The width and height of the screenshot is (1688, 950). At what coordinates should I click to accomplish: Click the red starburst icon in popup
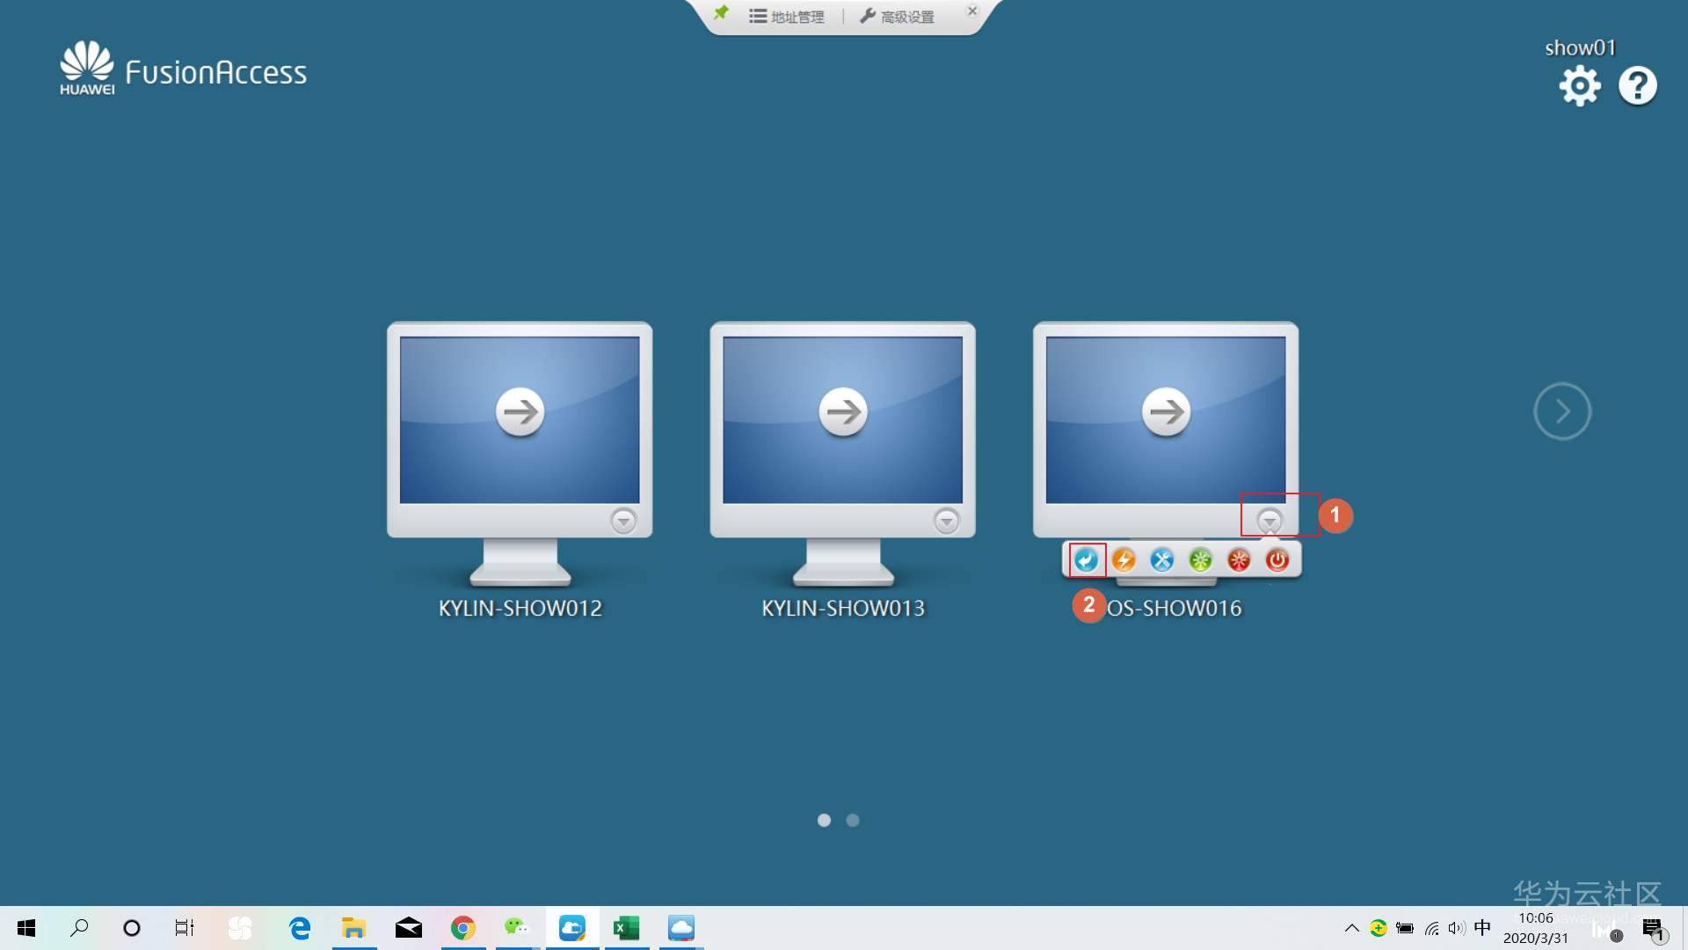tap(1239, 560)
